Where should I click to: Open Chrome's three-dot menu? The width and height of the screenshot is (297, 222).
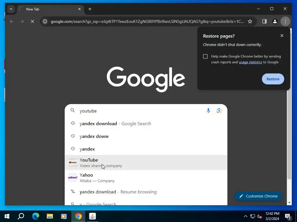tap(285, 21)
